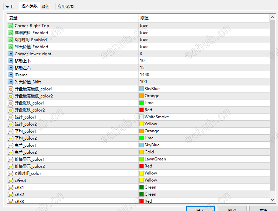This screenshot has height=211, width=278.
Task: Click the color icon beside 开盘涨跌_color1
Action: [11, 103]
